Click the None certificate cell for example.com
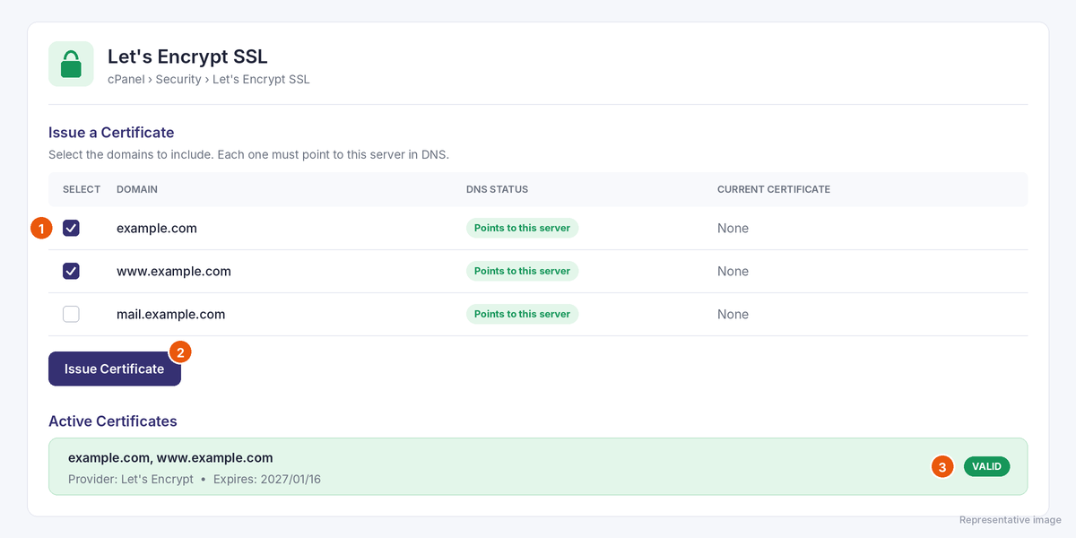This screenshot has width=1076, height=538. pos(733,228)
